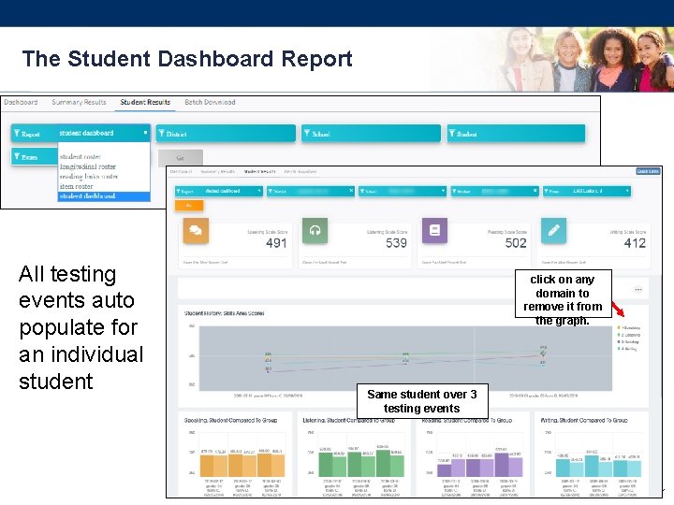Click the gray Go button in back window

point(181,158)
